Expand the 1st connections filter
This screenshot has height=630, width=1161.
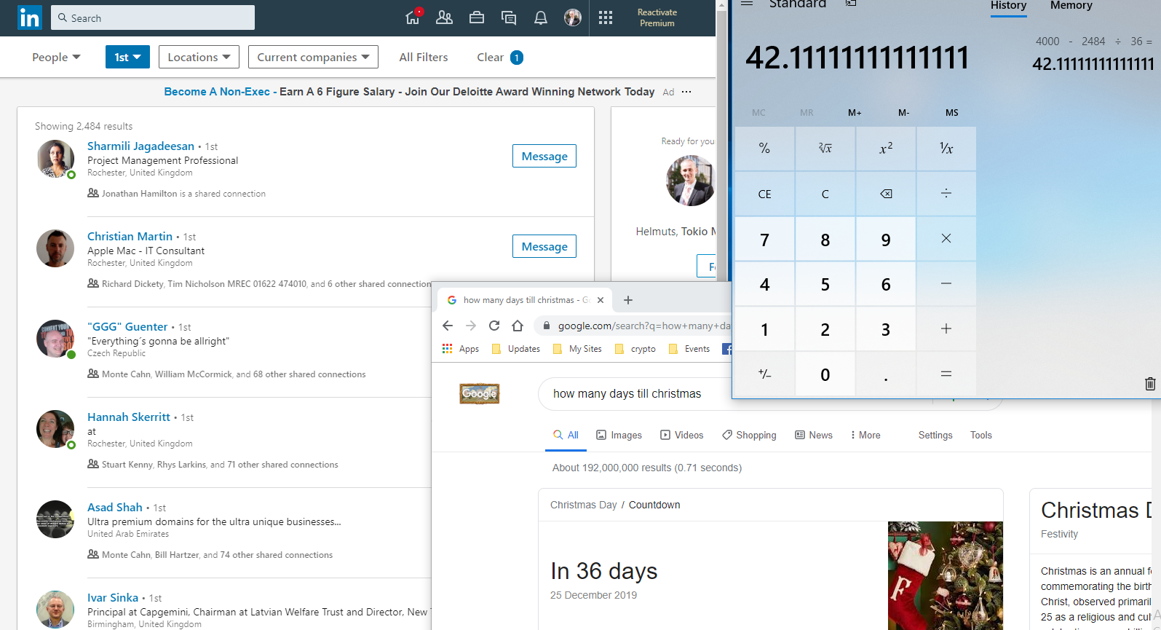click(x=127, y=57)
